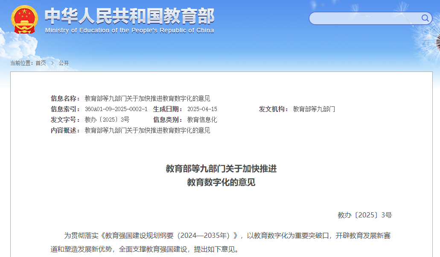This screenshot has height=257, width=440.
Task: Click the search magnifier icon
Action: click(x=425, y=18)
